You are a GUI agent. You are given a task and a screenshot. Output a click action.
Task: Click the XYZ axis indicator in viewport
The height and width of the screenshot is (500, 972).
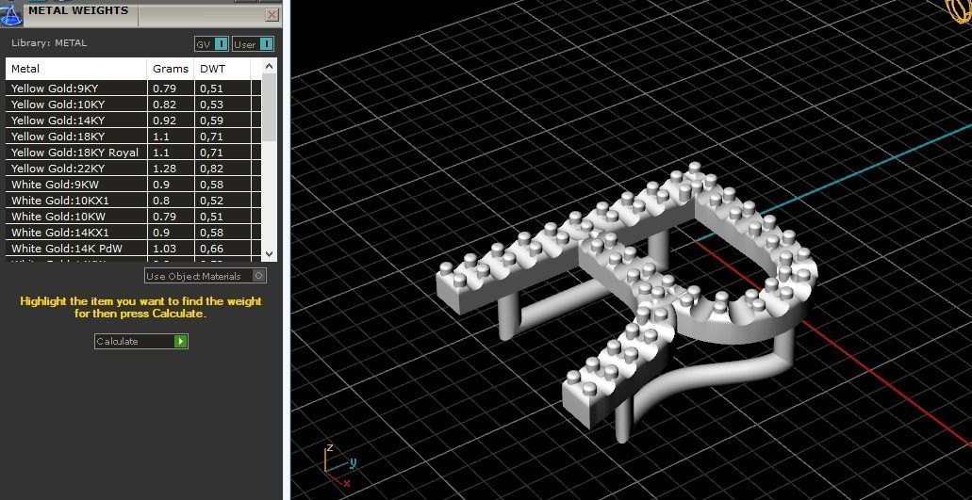pyautogui.click(x=339, y=465)
